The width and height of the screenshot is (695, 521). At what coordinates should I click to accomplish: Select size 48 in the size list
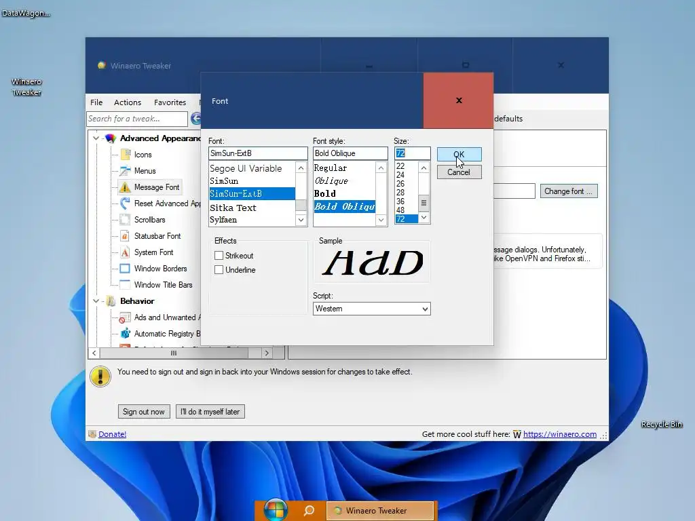coord(406,210)
